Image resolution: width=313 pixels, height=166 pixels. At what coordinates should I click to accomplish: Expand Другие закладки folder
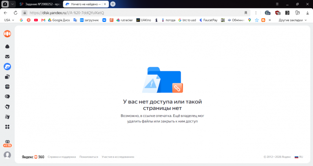(293, 20)
